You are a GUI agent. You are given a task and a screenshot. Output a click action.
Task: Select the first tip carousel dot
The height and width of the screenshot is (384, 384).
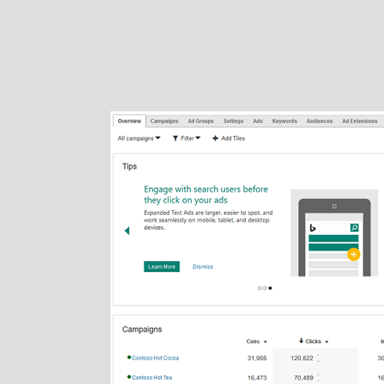click(260, 288)
